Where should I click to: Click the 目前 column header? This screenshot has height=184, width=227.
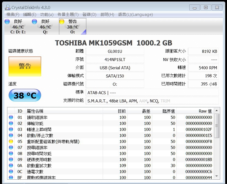(115, 111)
